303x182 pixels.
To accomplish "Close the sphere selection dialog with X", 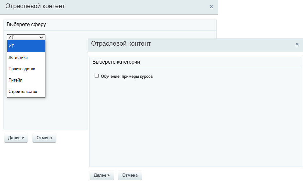I will (x=211, y=7).
